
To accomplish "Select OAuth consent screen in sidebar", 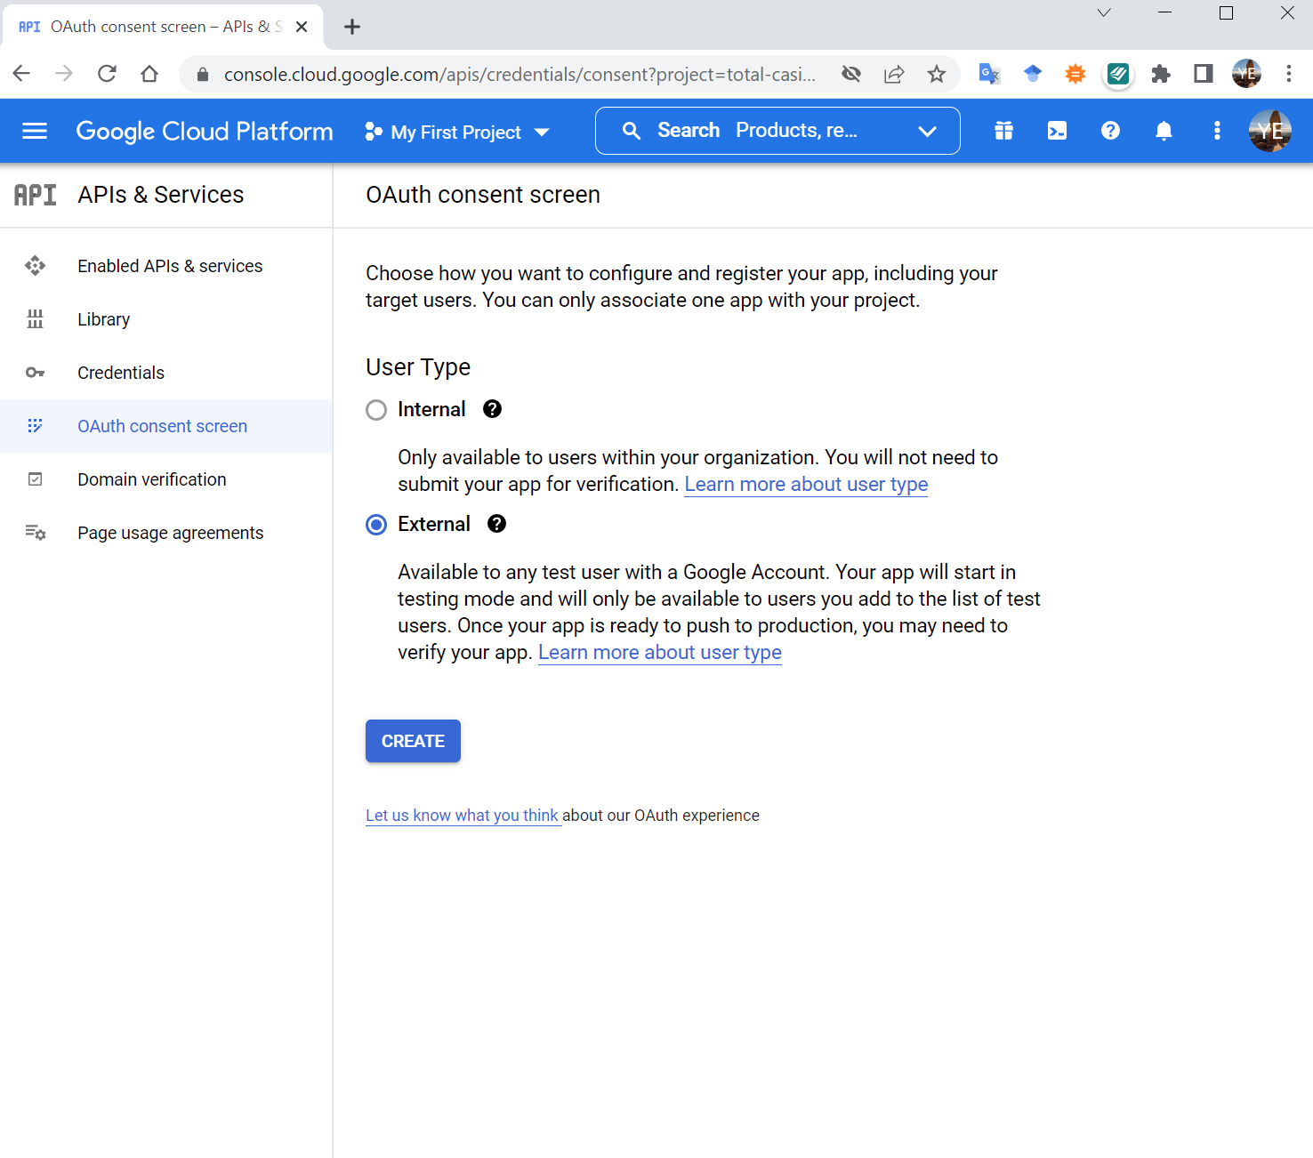I will [166, 426].
